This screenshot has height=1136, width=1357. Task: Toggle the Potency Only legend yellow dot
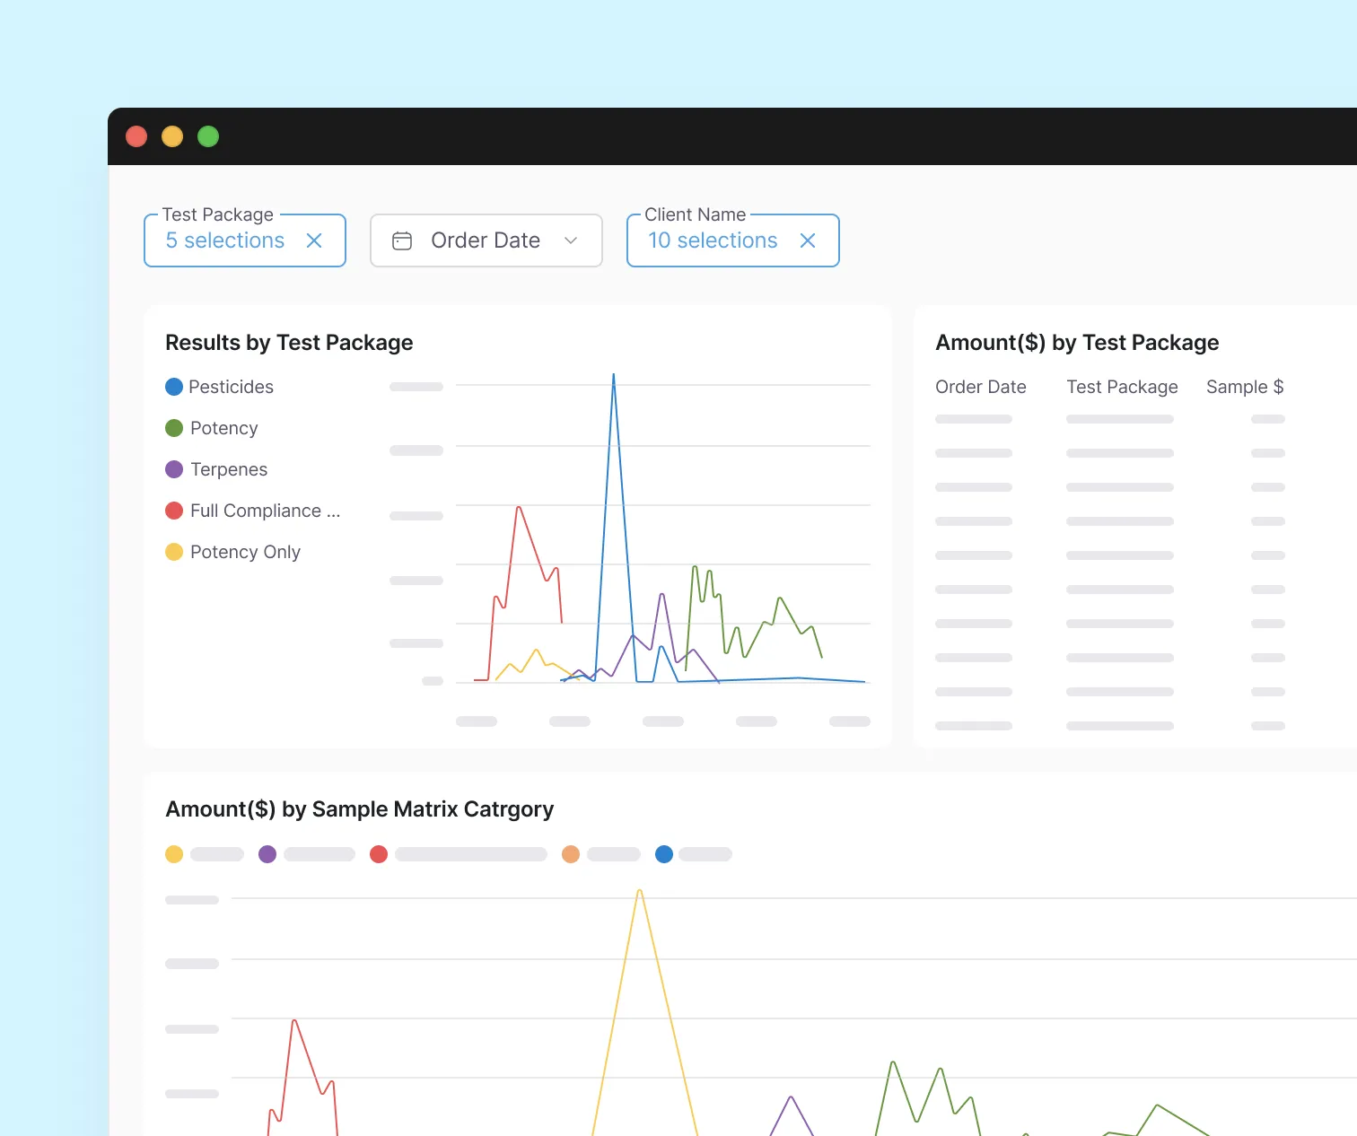point(174,552)
